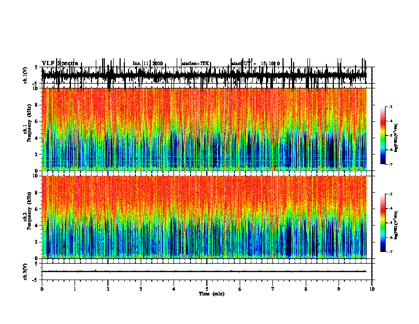The width and height of the screenshot is (419, 324).
Task: Click the "station=ITK" header label
Action: (x=195, y=64)
